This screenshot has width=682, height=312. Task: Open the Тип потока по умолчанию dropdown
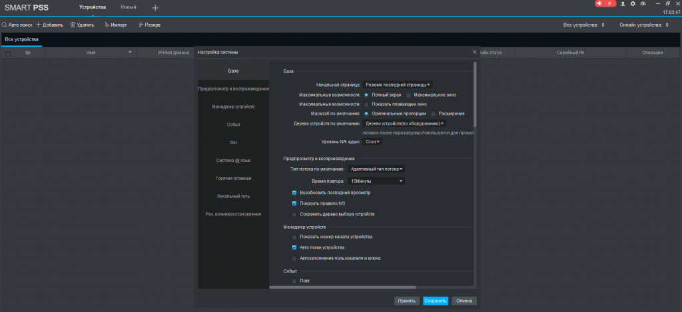point(378,169)
